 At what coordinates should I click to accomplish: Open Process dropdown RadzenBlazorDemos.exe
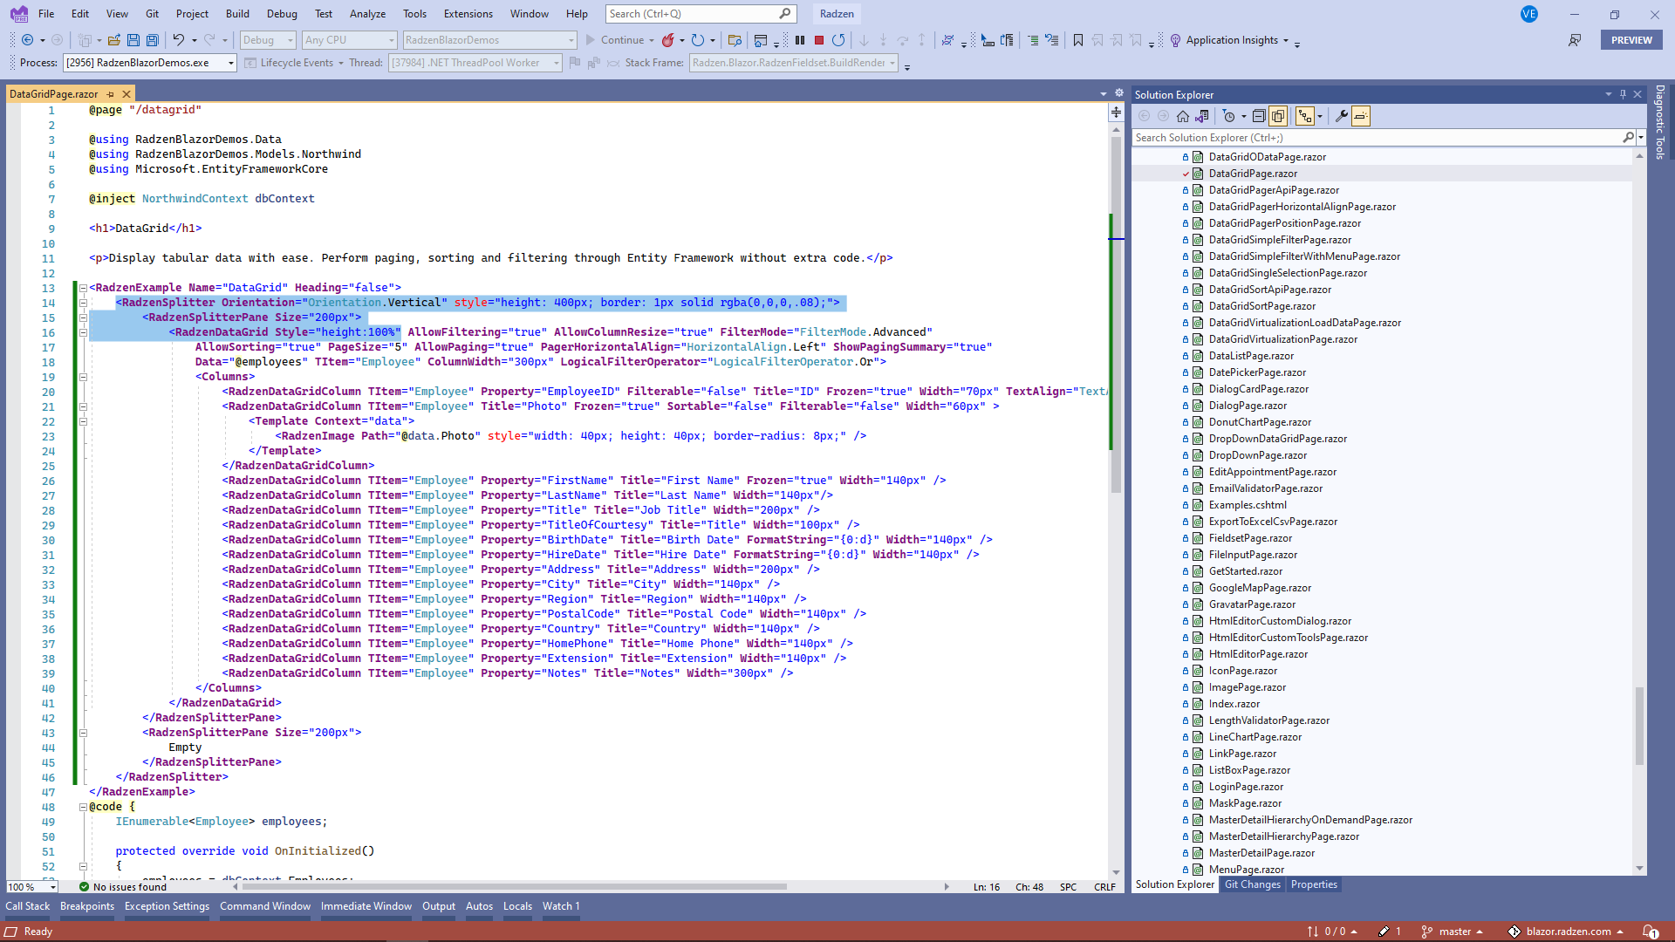point(150,63)
